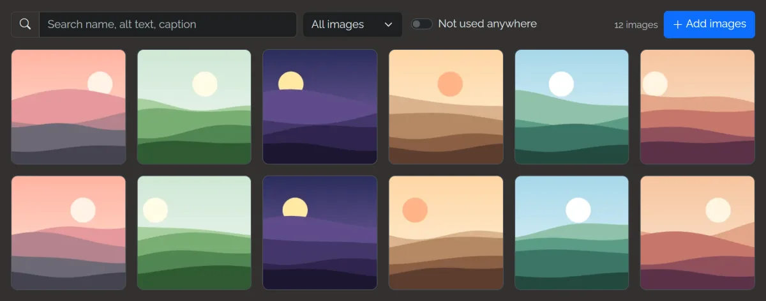766x301 pixels.
Task: Select the green hills thumbnail in top row
Action: click(x=194, y=107)
